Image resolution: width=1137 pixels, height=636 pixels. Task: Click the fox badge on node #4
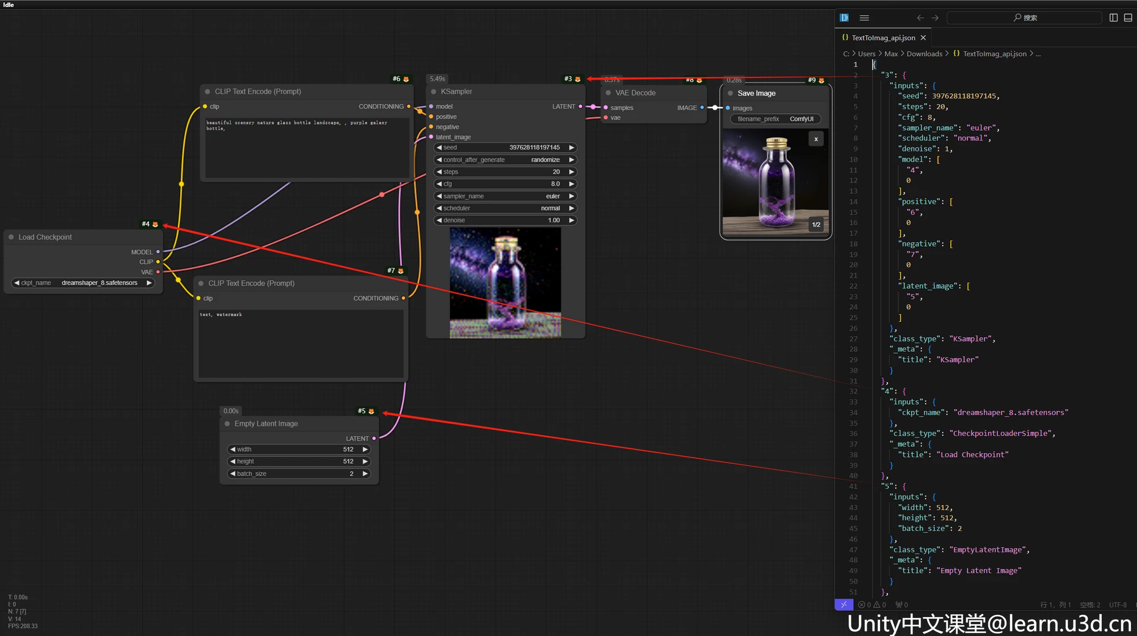tap(155, 225)
